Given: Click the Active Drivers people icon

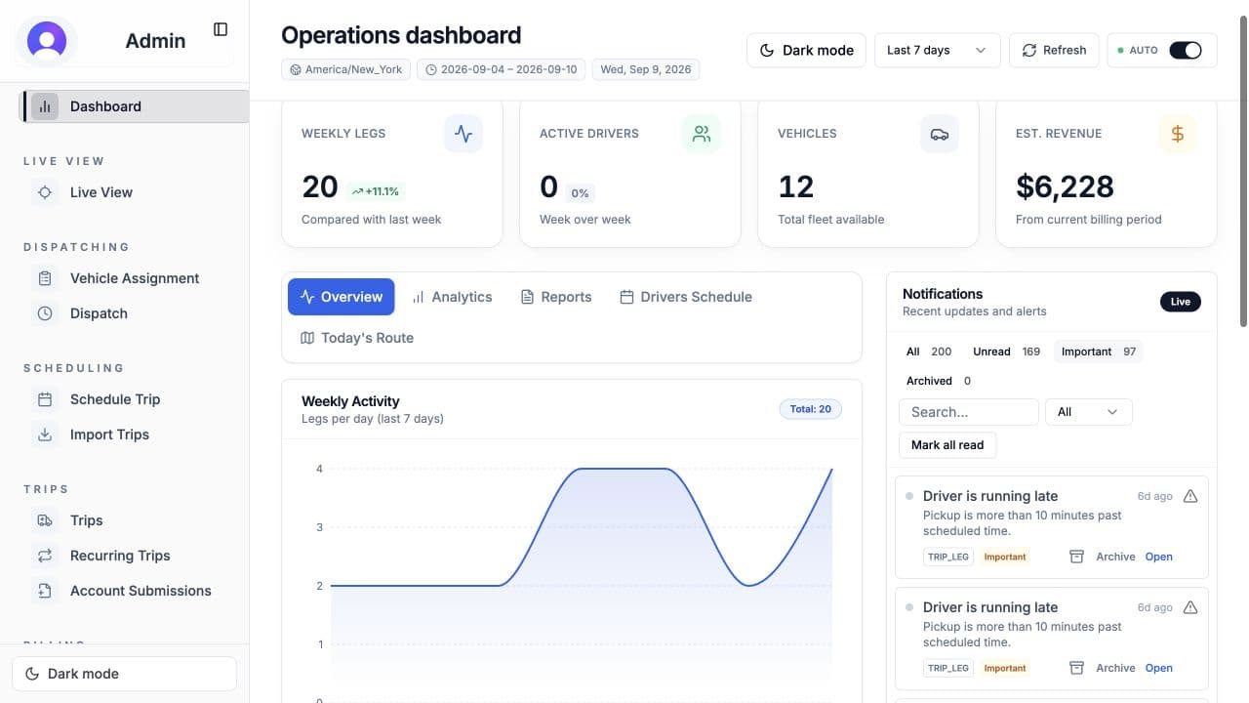Looking at the screenshot, I should tap(702, 134).
